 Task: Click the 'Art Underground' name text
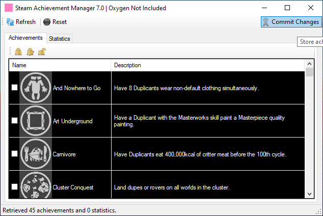click(x=73, y=121)
